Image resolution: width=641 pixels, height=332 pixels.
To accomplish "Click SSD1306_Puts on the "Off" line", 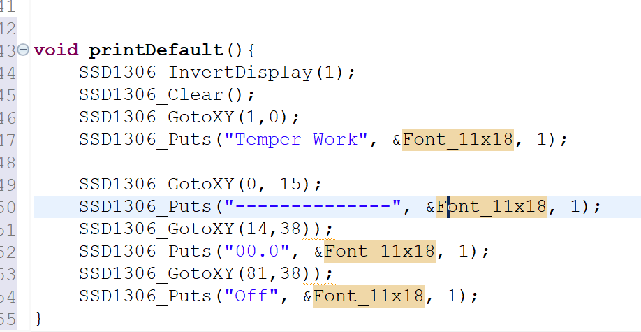I will coord(145,296).
